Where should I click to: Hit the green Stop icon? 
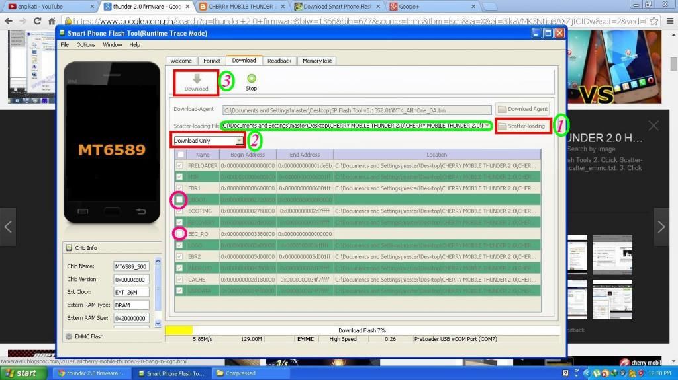click(x=251, y=78)
